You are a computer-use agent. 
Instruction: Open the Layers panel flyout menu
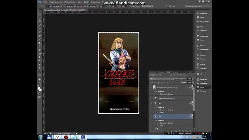[193, 72]
